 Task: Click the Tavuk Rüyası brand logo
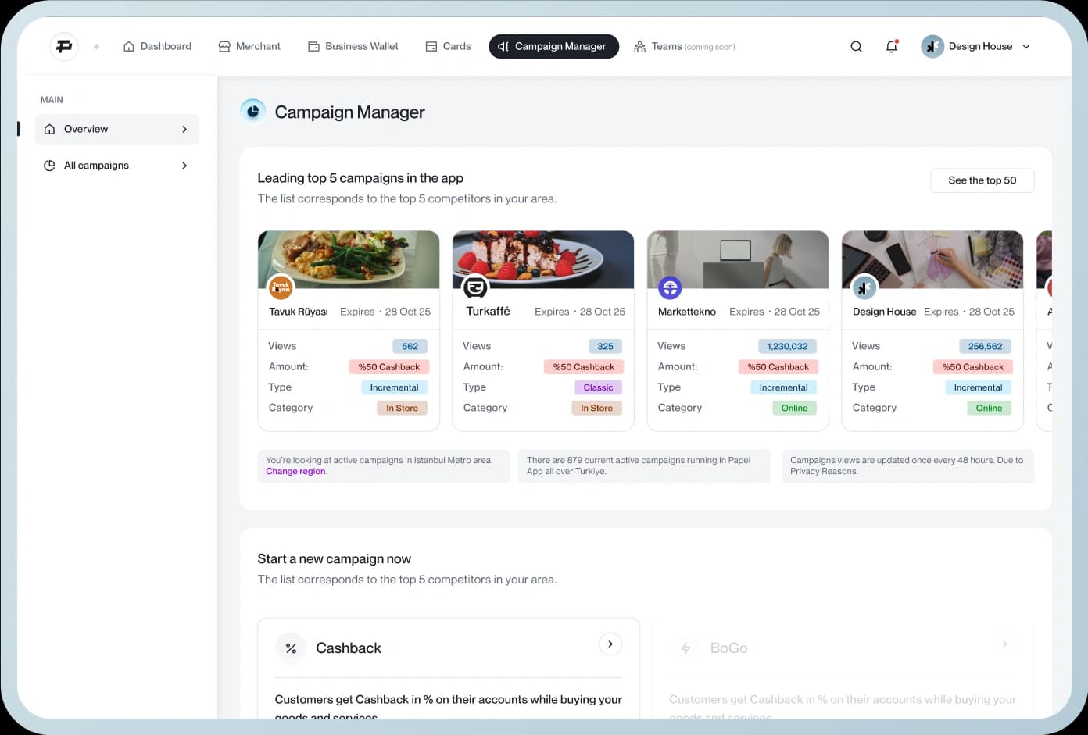point(281,287)
